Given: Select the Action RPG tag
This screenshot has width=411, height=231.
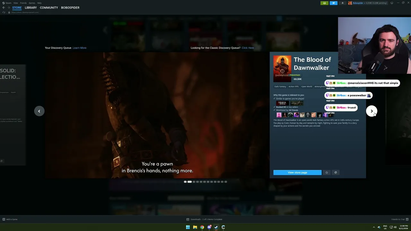Looking at the screenshot, I should [x=293, y=87].
